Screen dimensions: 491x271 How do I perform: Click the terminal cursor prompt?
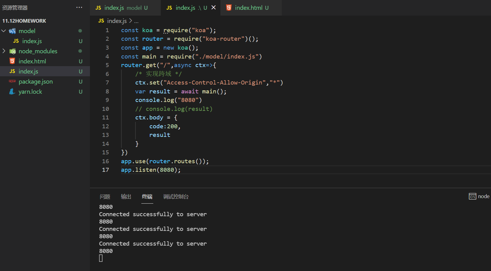pos(101,258)
